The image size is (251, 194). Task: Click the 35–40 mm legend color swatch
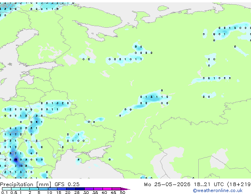click(x=98, y=189)
